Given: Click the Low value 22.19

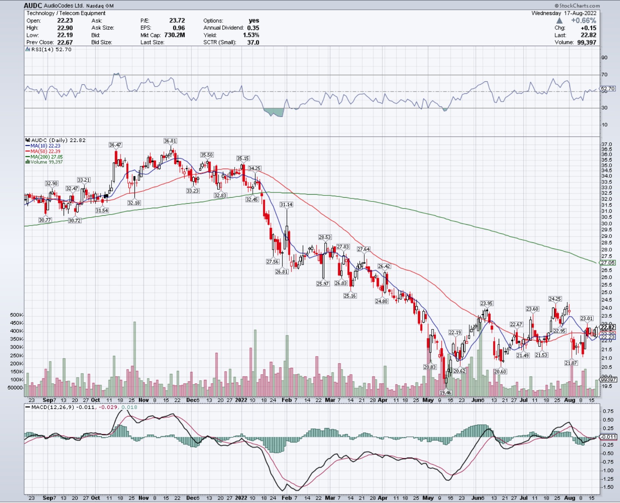Looking at the screenshot, I should tap(65, 35).
